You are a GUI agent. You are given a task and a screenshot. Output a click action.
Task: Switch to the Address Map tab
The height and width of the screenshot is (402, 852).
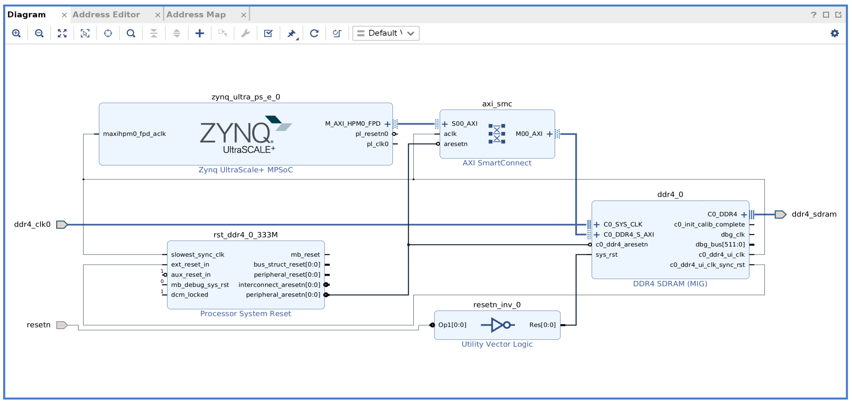[196, 15]
